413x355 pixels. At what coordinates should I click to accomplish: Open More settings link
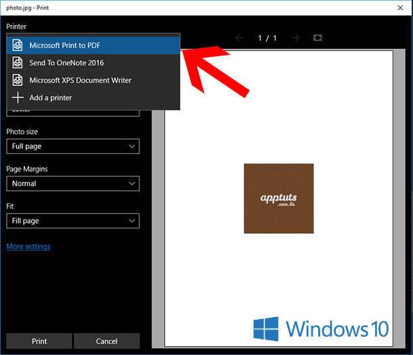pos(28,247)
